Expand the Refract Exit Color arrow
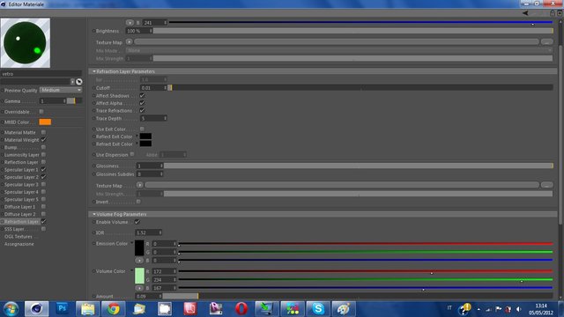Viewport: 564px width, 317px height. [x=137, y=144]
